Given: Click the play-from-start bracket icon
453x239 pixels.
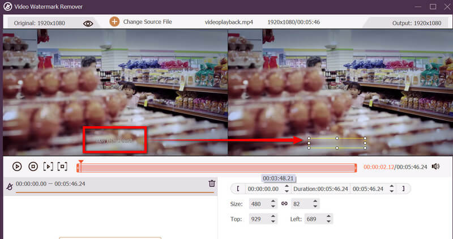Looking at the screenshot, I should tap(48, 167).
